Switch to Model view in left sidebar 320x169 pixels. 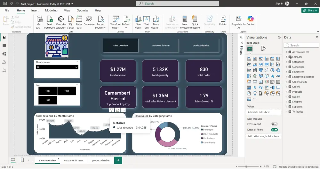(x=4, y=54)
